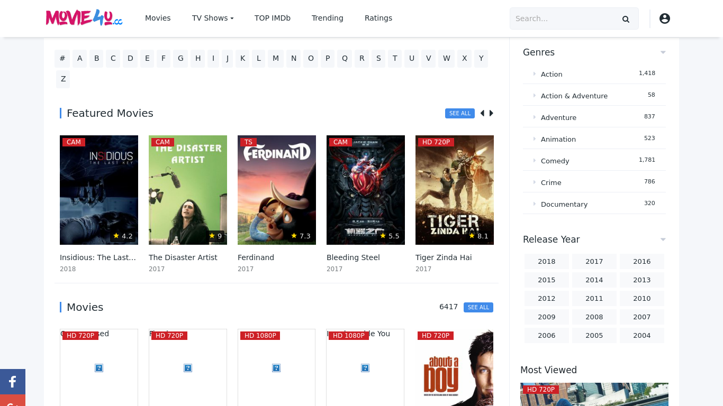Filter by release year 2004

pos(642,335)
